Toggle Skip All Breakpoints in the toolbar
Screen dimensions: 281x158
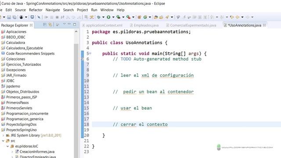(39, 17)
